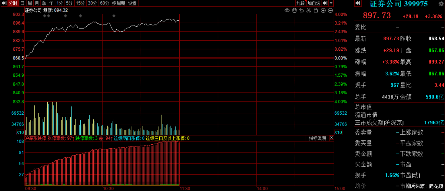Screen dimensions: 445x191
Task: Zoom in with the plus circle icon
Action: click(323, 10)
